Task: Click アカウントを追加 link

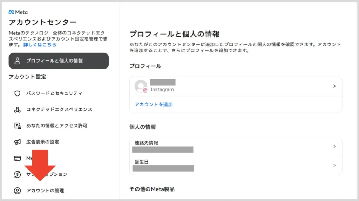Action: (154, 105)
